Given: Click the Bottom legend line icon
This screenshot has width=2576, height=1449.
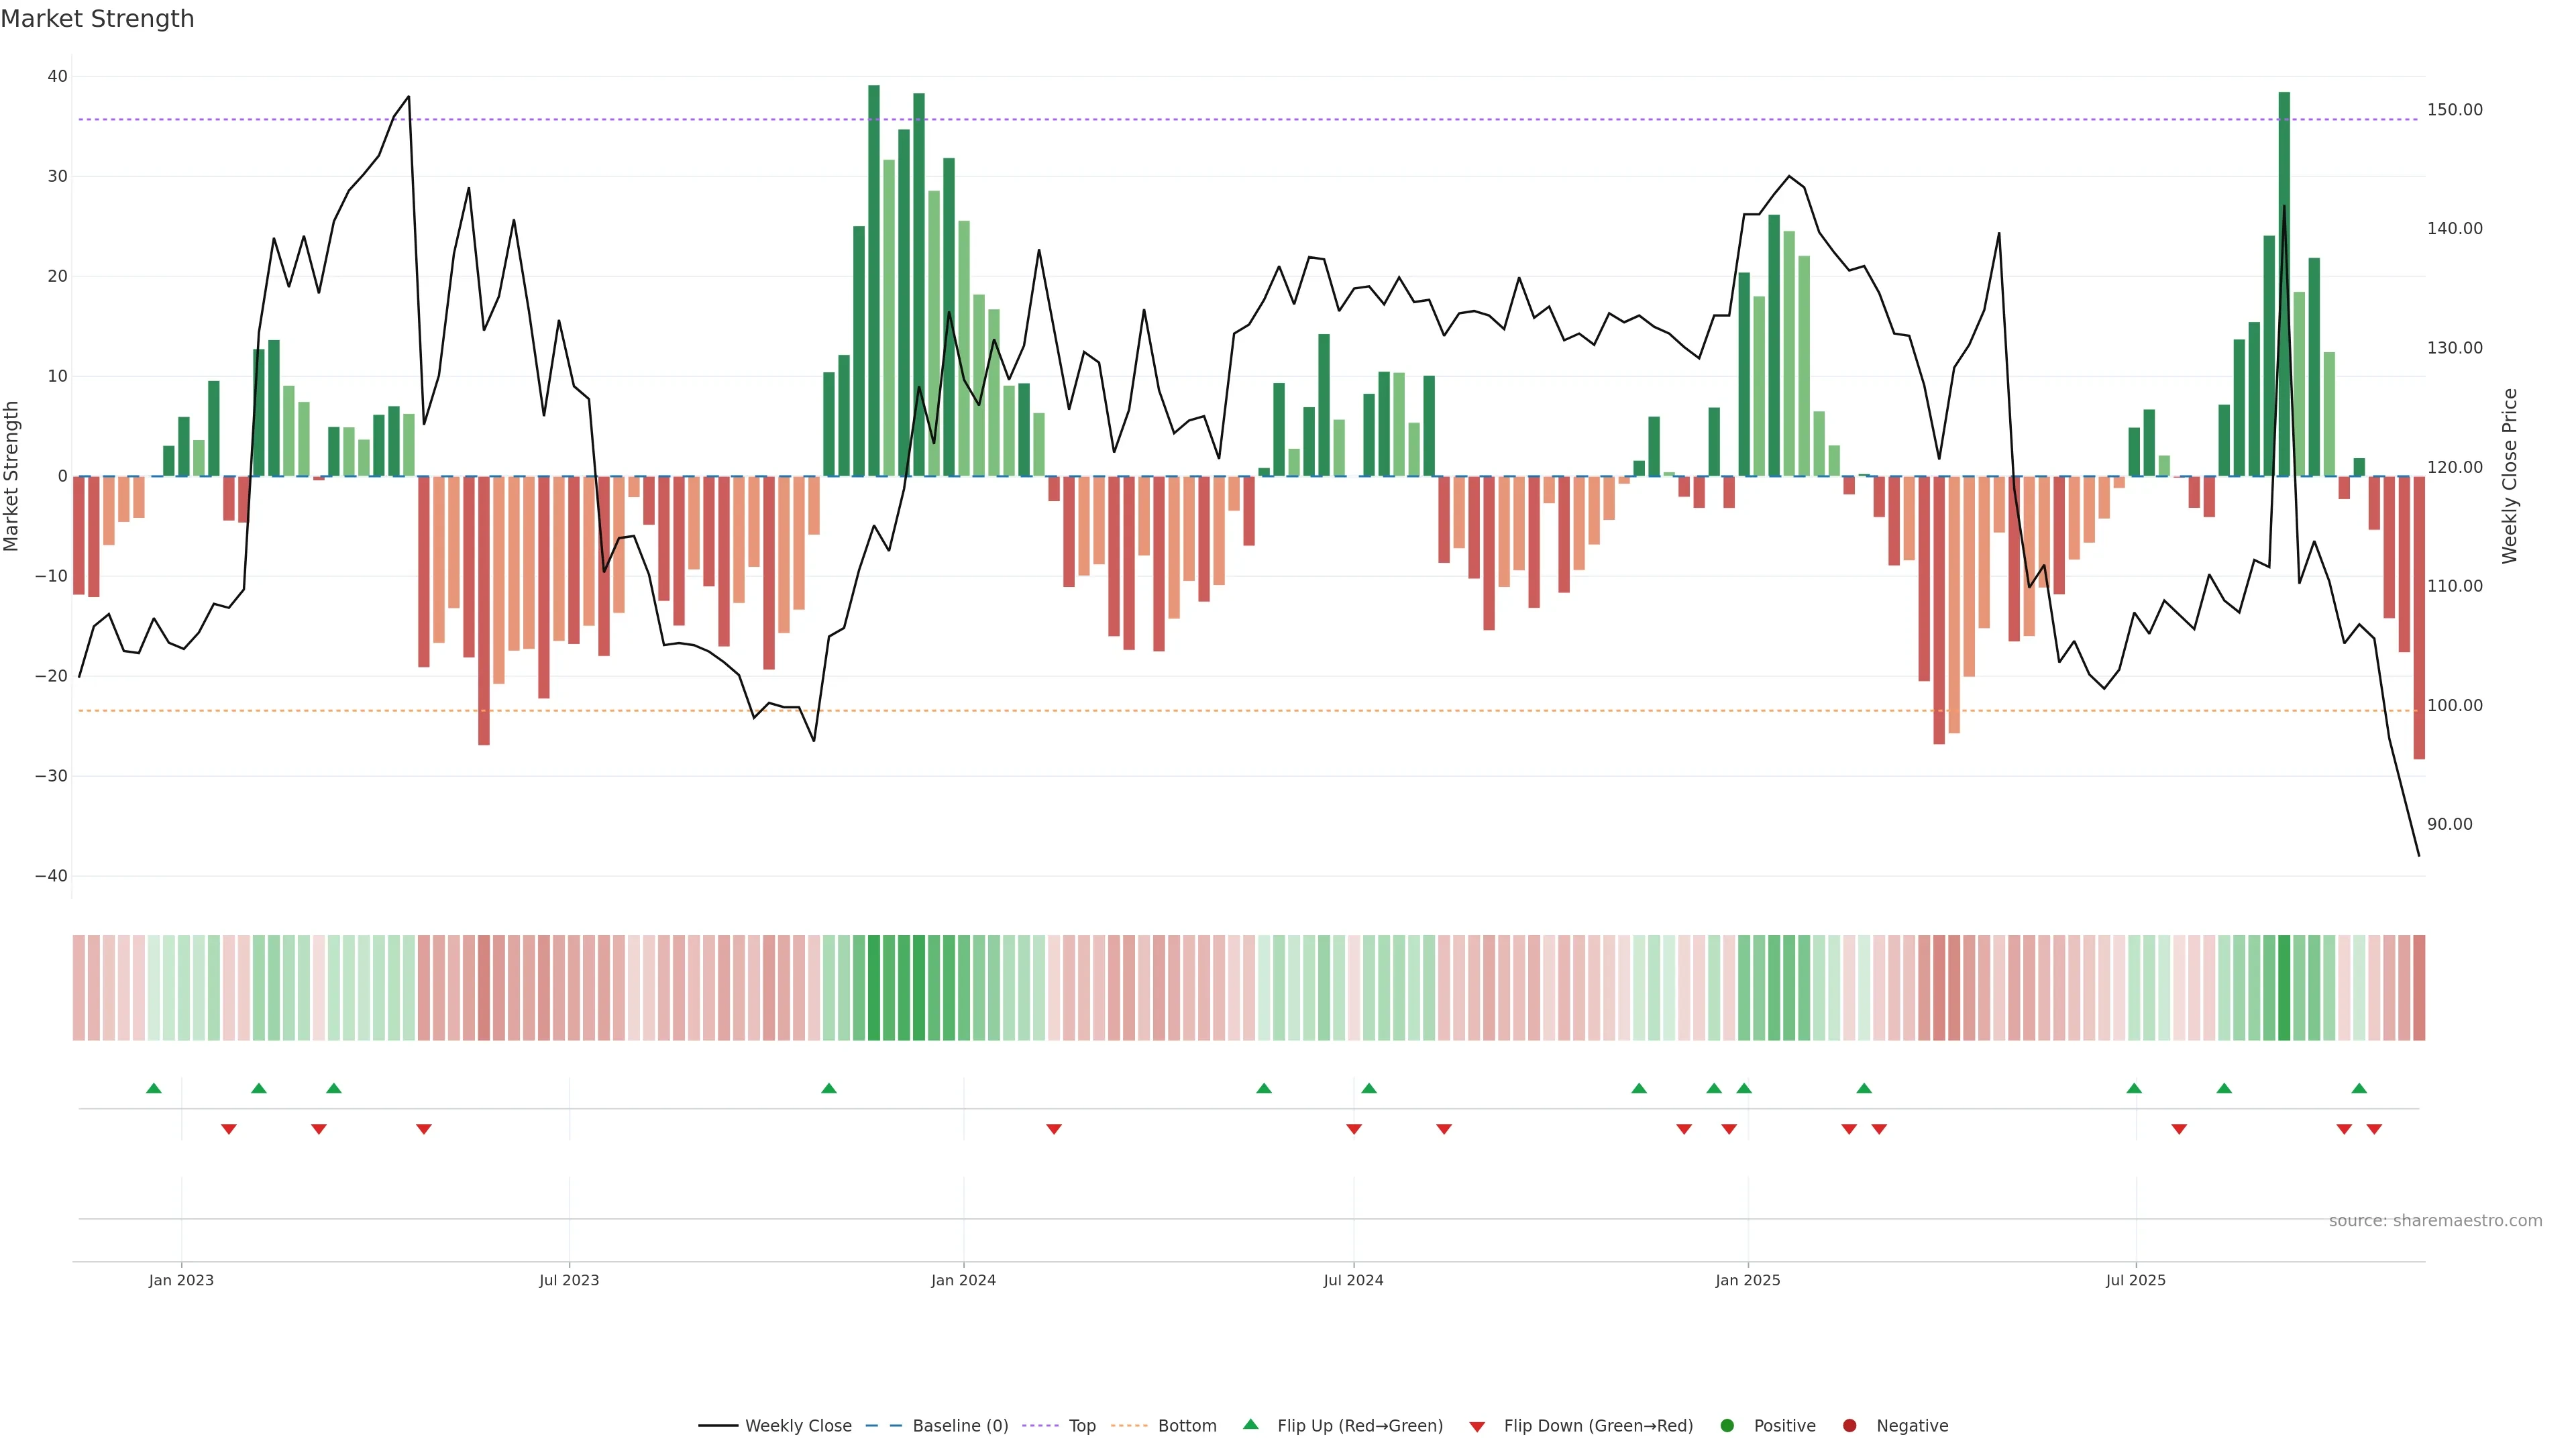Looking at the screenshot, I should [x=1129, y=1425].
